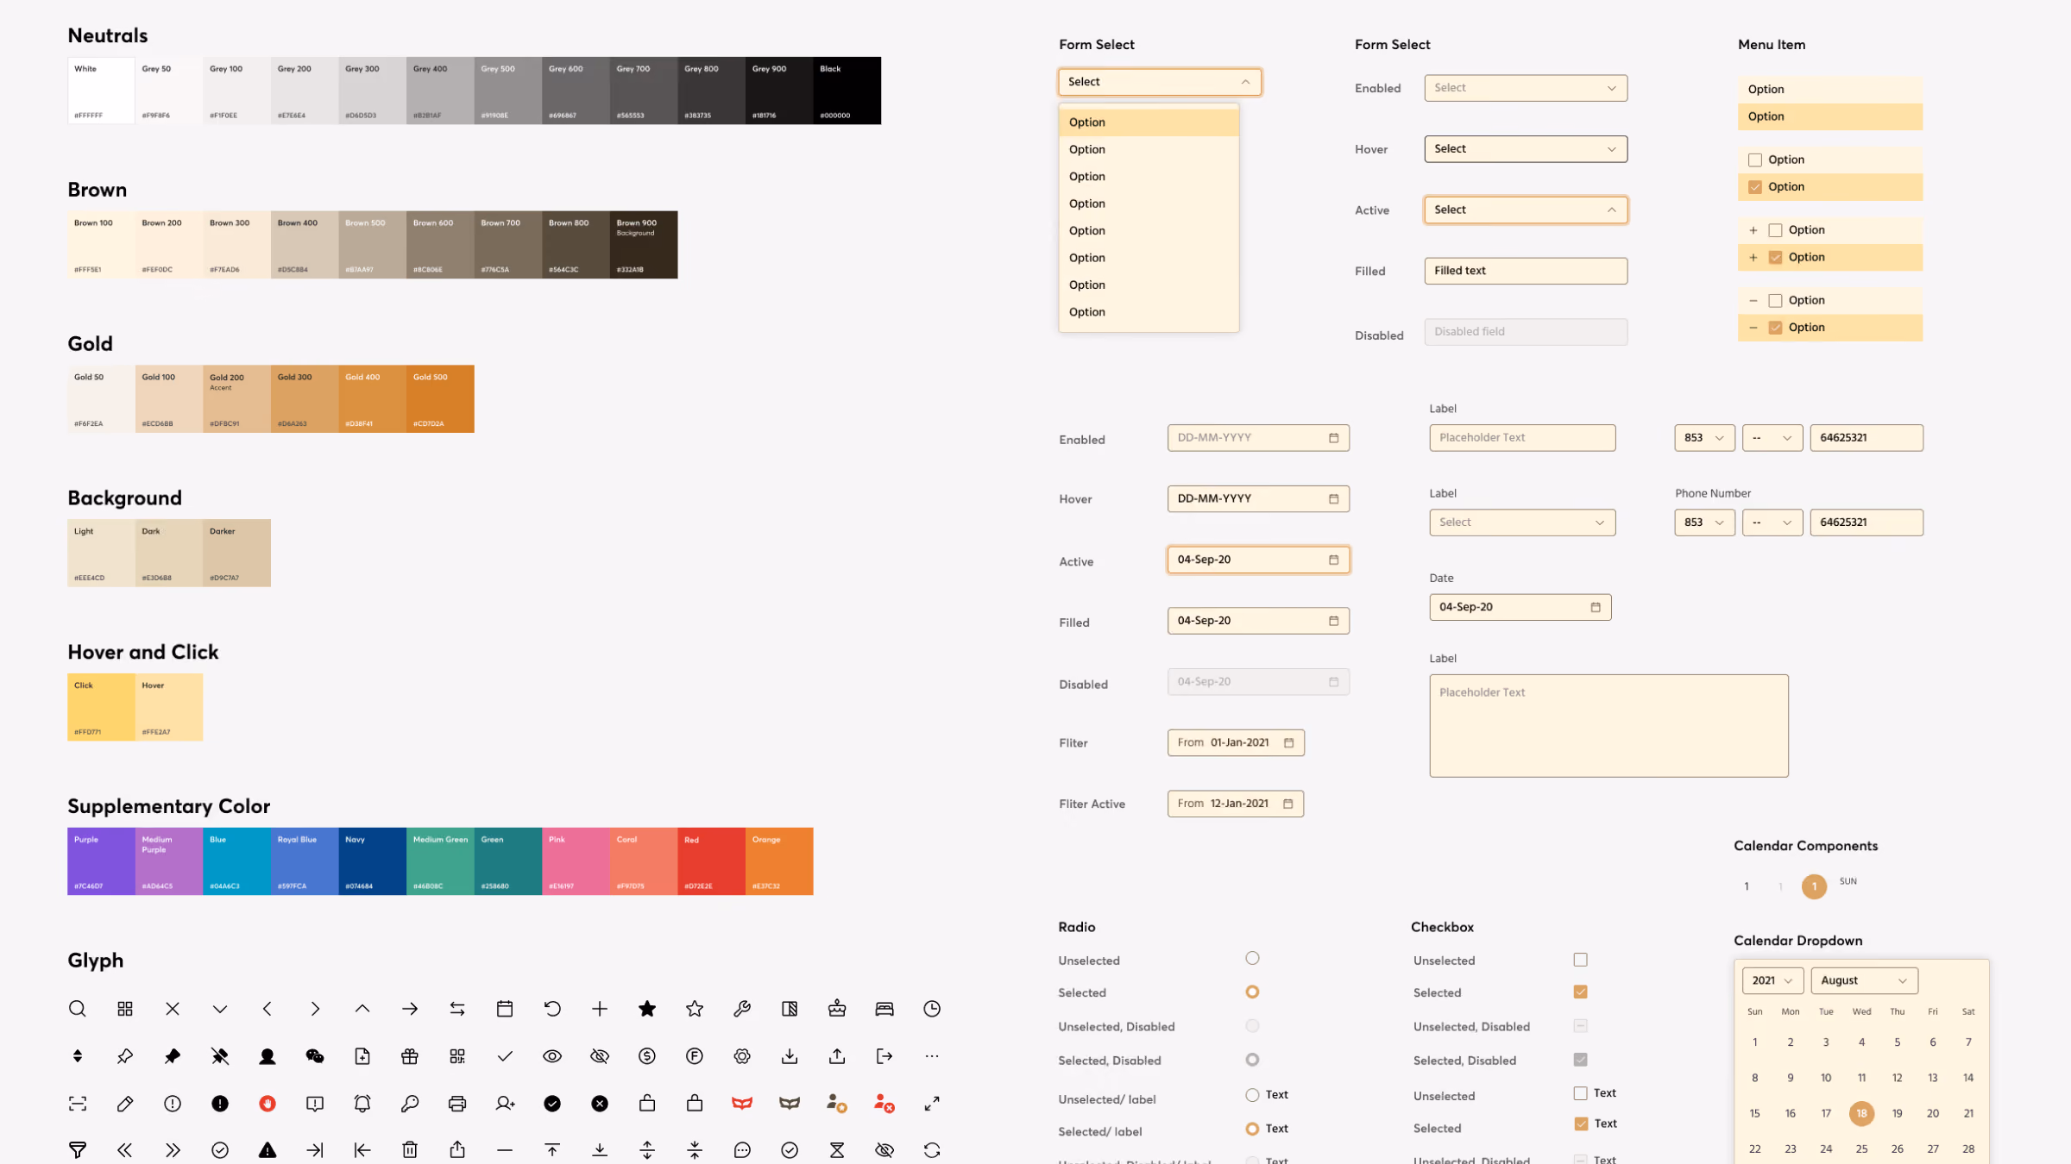2071x1164 pixels.
Task: Click the Enabled row DD-MM-YYYY date field
Action: point(1258,438)
